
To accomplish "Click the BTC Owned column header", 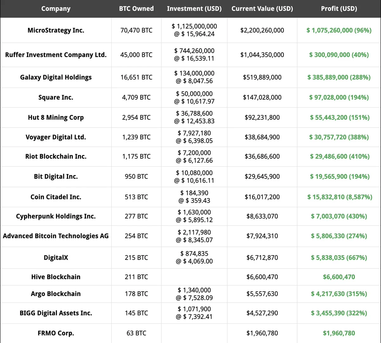I will [x=137, y=9].
